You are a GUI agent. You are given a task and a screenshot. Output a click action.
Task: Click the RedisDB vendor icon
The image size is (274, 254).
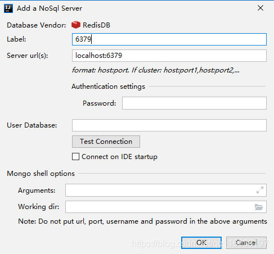coord(76,25)
